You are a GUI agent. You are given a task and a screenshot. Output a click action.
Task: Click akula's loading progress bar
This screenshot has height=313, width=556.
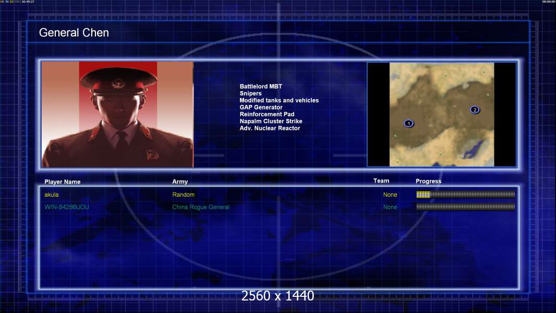[x=466, y=194]
